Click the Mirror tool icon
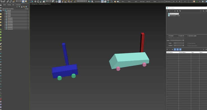Screen dimensions: 207x110 click(89, 1)
